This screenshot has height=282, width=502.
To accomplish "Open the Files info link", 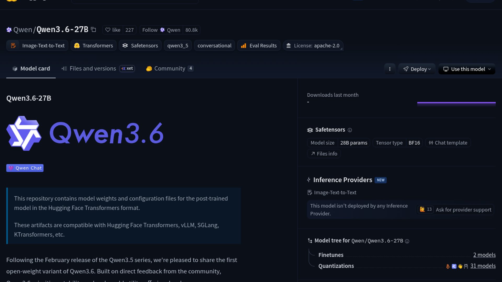I will tap(324, 154).
